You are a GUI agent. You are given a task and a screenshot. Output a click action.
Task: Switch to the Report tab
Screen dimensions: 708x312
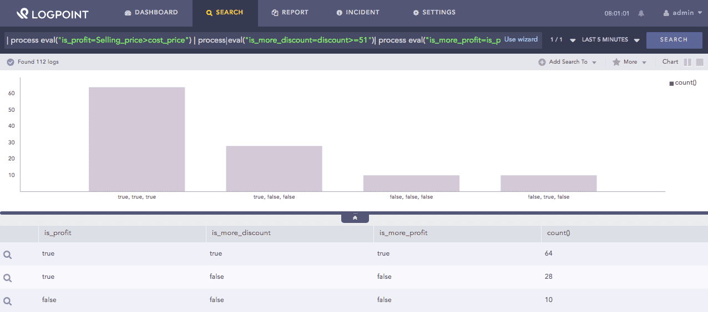[x=290, y=13]
